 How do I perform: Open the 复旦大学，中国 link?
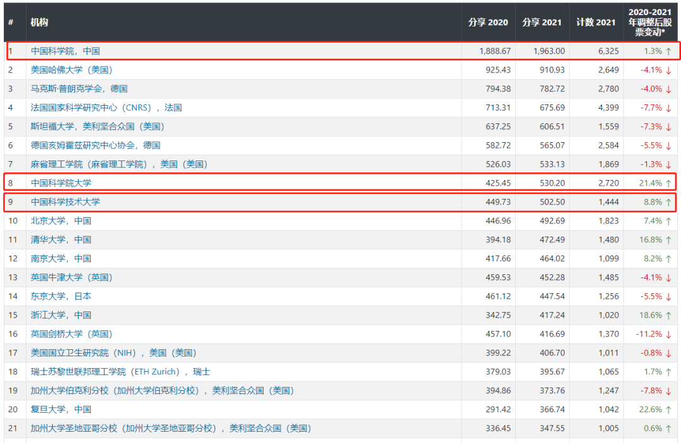61,410
